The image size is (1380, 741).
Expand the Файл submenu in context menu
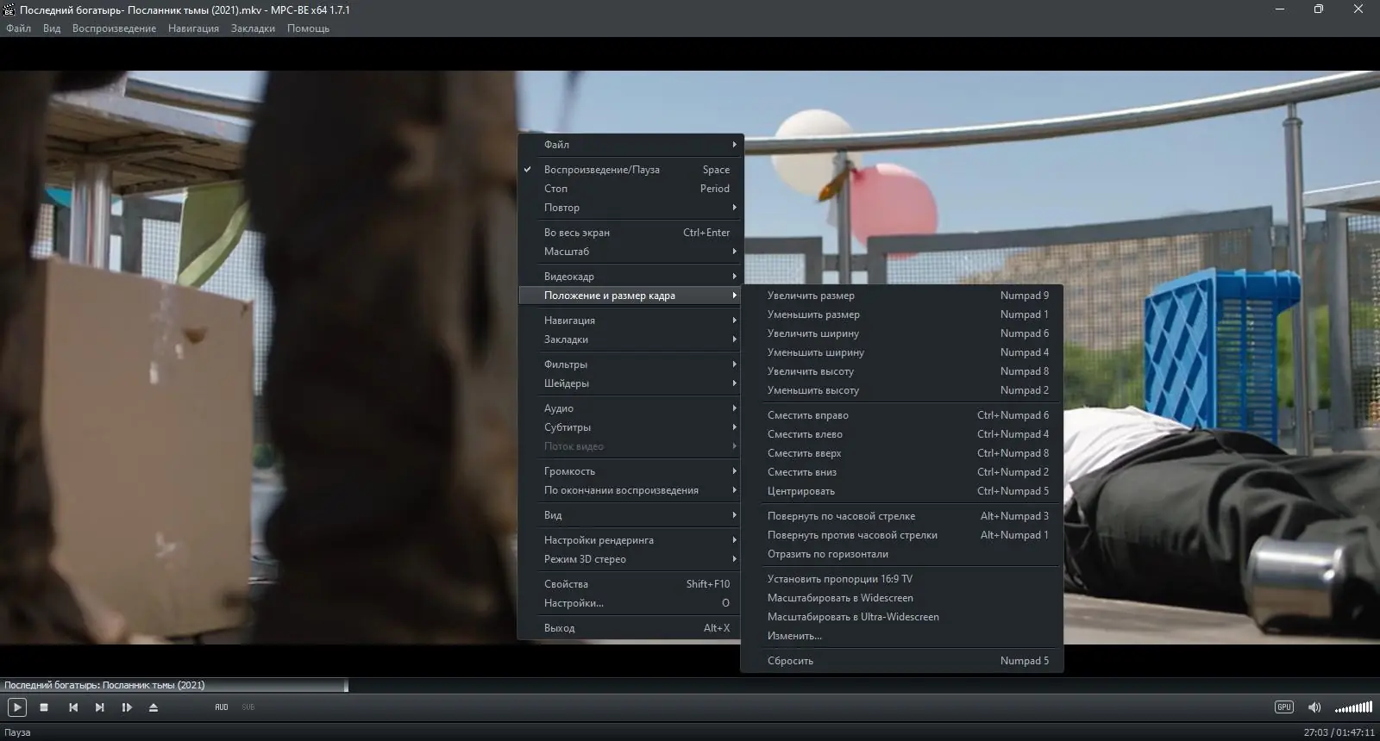[x=630, y=145]
